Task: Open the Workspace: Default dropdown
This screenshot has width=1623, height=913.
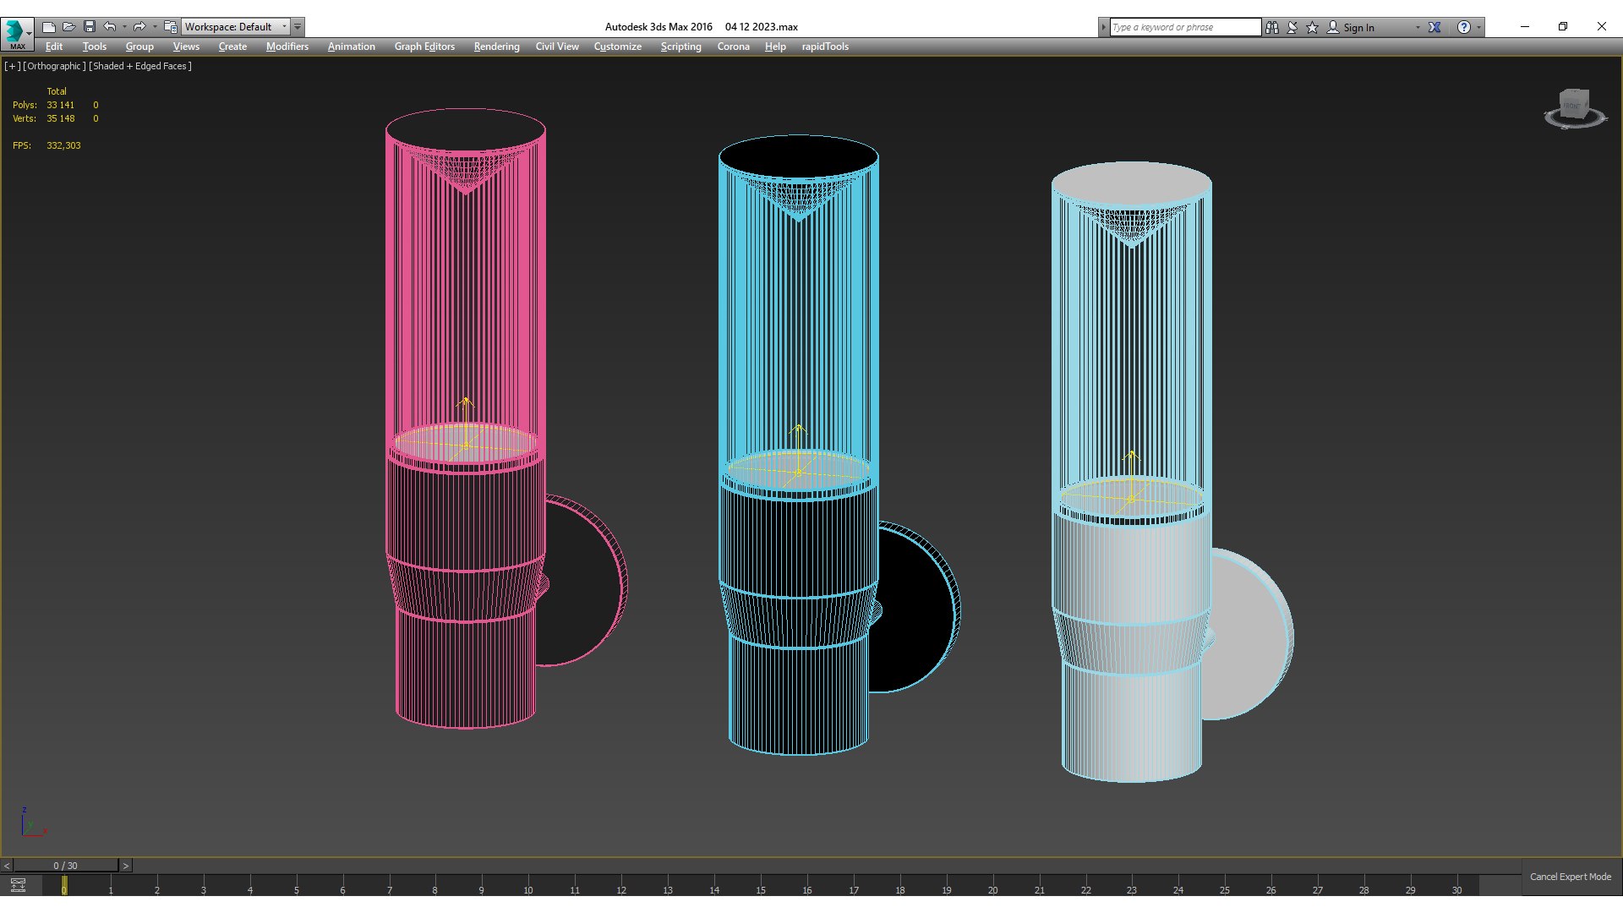Action: [x=236, y=27]
